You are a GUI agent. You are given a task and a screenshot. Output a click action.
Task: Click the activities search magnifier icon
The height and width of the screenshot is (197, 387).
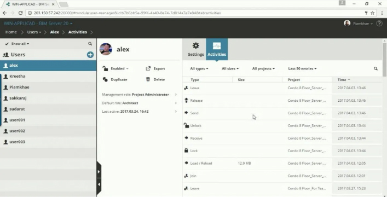pos(376,68)
